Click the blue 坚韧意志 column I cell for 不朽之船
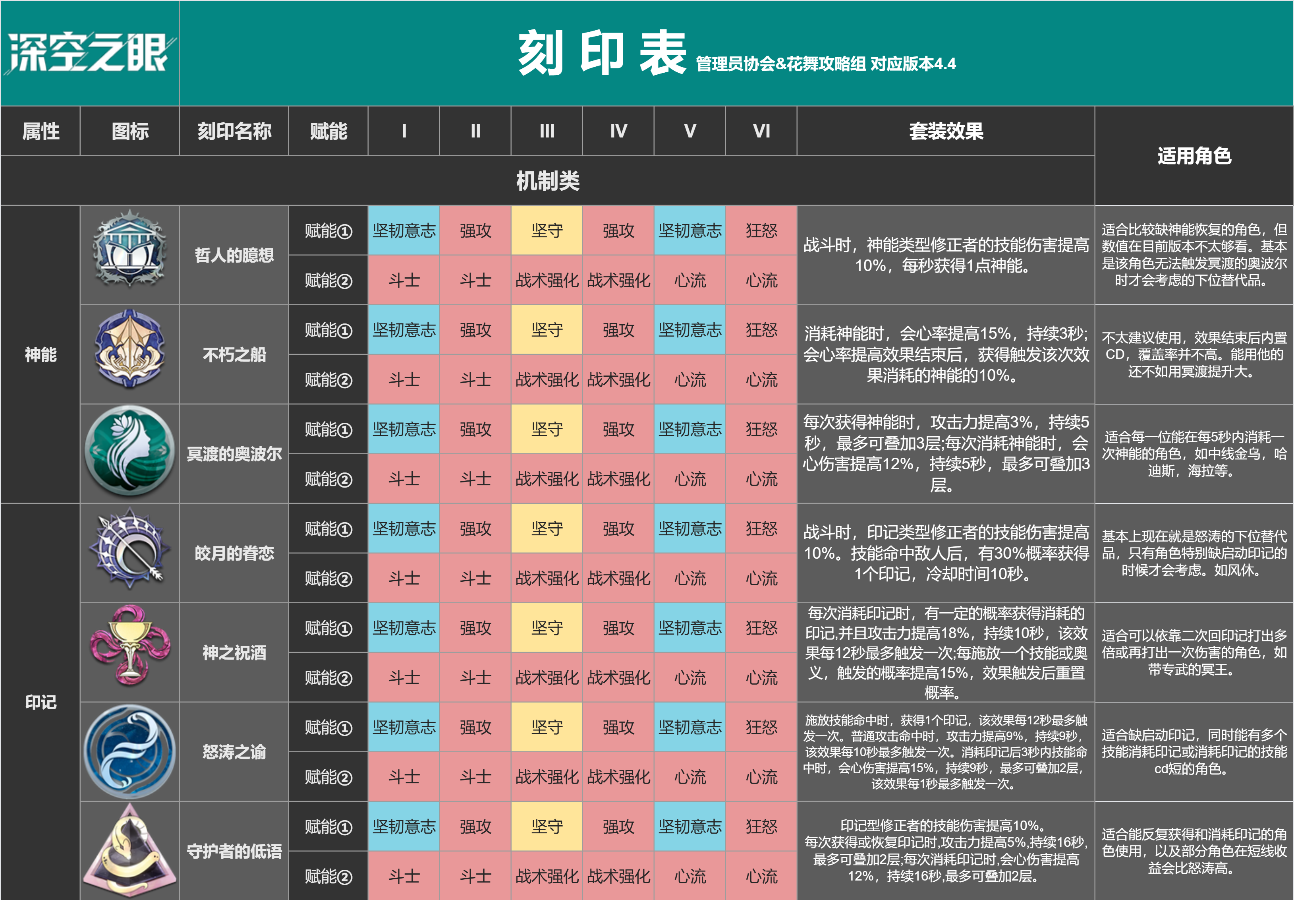 point(404,330)
